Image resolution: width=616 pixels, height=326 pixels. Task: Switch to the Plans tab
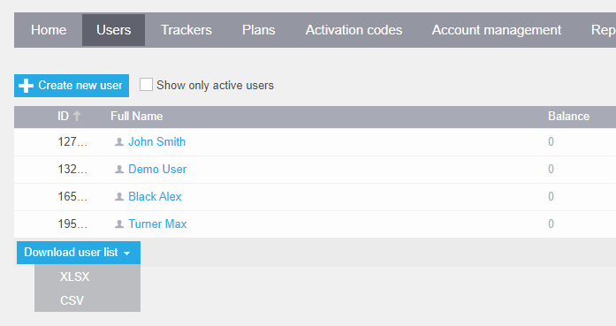point(258,30)
